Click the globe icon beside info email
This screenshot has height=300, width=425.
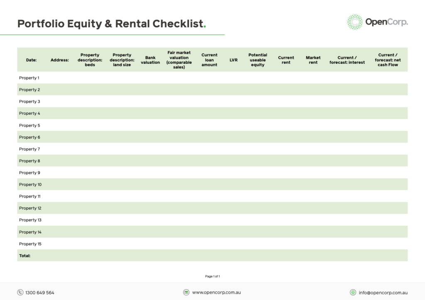353,293
